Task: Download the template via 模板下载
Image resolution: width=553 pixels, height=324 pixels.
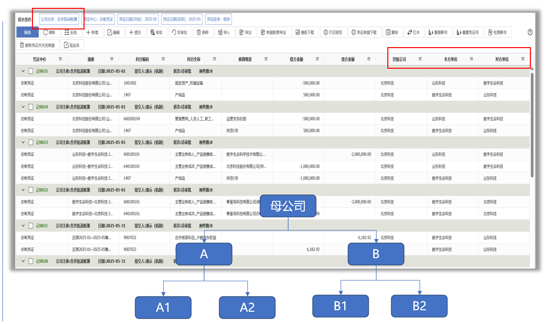Action: pos(305,32)
